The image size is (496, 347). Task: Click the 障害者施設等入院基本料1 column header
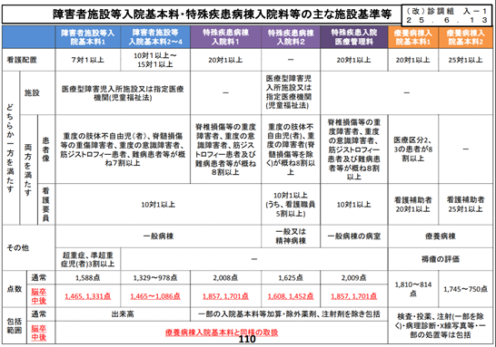pyautogui.click(x=87, y=37)
